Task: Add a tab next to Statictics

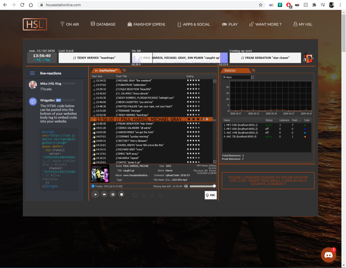Action: (x=253, y=70)
